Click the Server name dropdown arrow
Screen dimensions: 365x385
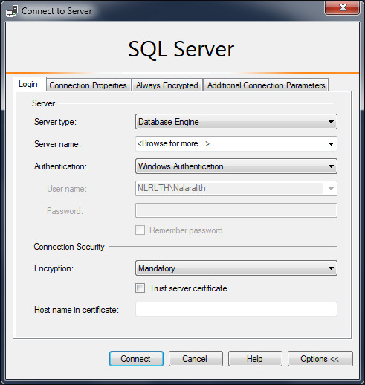(331, 144)
